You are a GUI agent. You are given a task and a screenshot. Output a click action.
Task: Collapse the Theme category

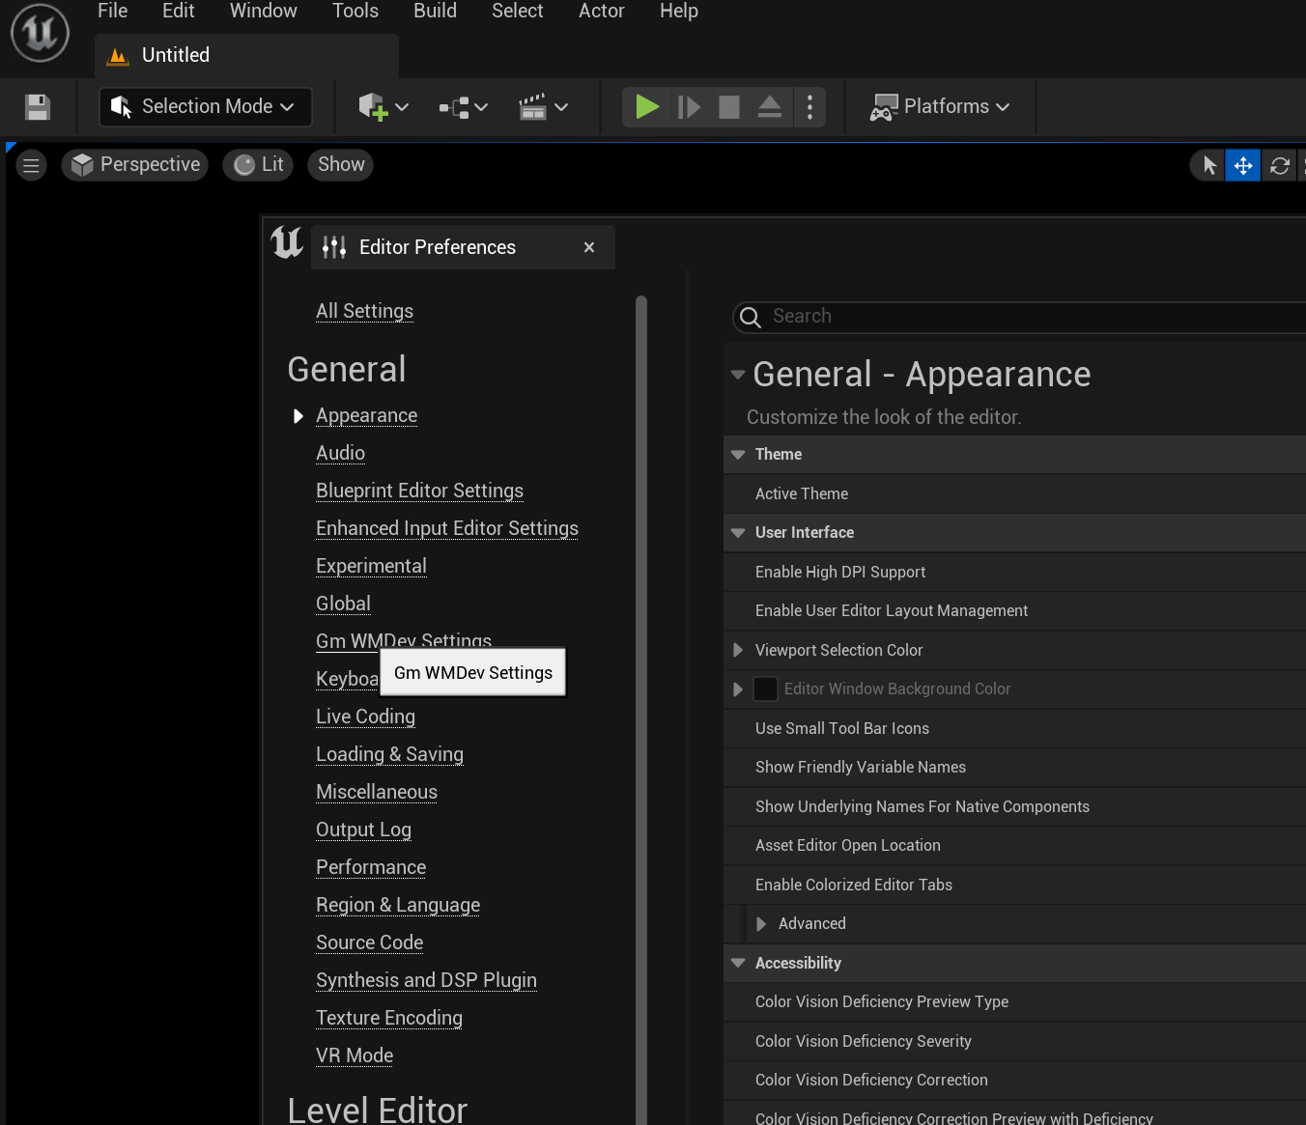[x=738, y=455]
